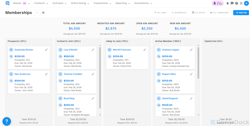Open the blue help bubble

[7, 121]
